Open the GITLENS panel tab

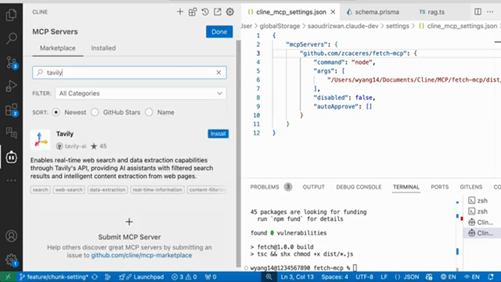(471, 187)
